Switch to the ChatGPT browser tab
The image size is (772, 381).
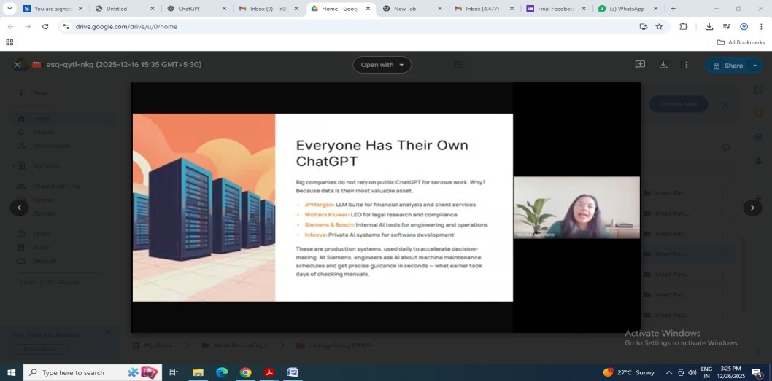pyautogui.click(x=190, y=9)
